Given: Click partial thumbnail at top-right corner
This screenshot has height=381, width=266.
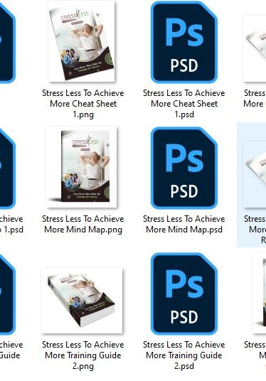Looking at the screenshot, I should coord(255,48).
